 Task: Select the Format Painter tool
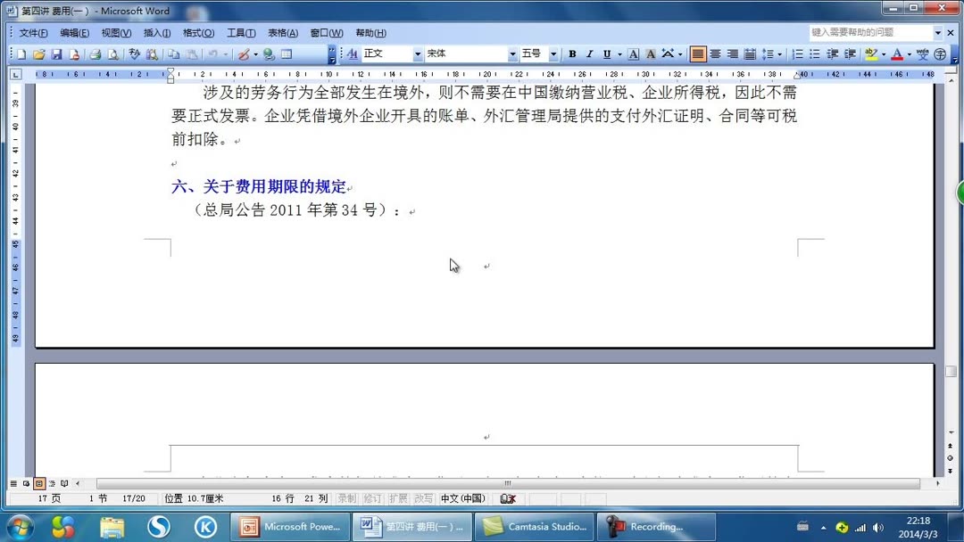point(244,54)
